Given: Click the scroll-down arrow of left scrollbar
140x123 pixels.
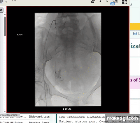Looking at the screenshot, I should click(x=5, y=111).
